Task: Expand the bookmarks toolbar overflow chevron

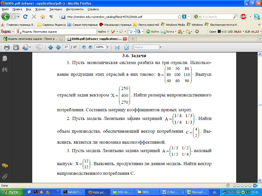Action: [259, 25]
